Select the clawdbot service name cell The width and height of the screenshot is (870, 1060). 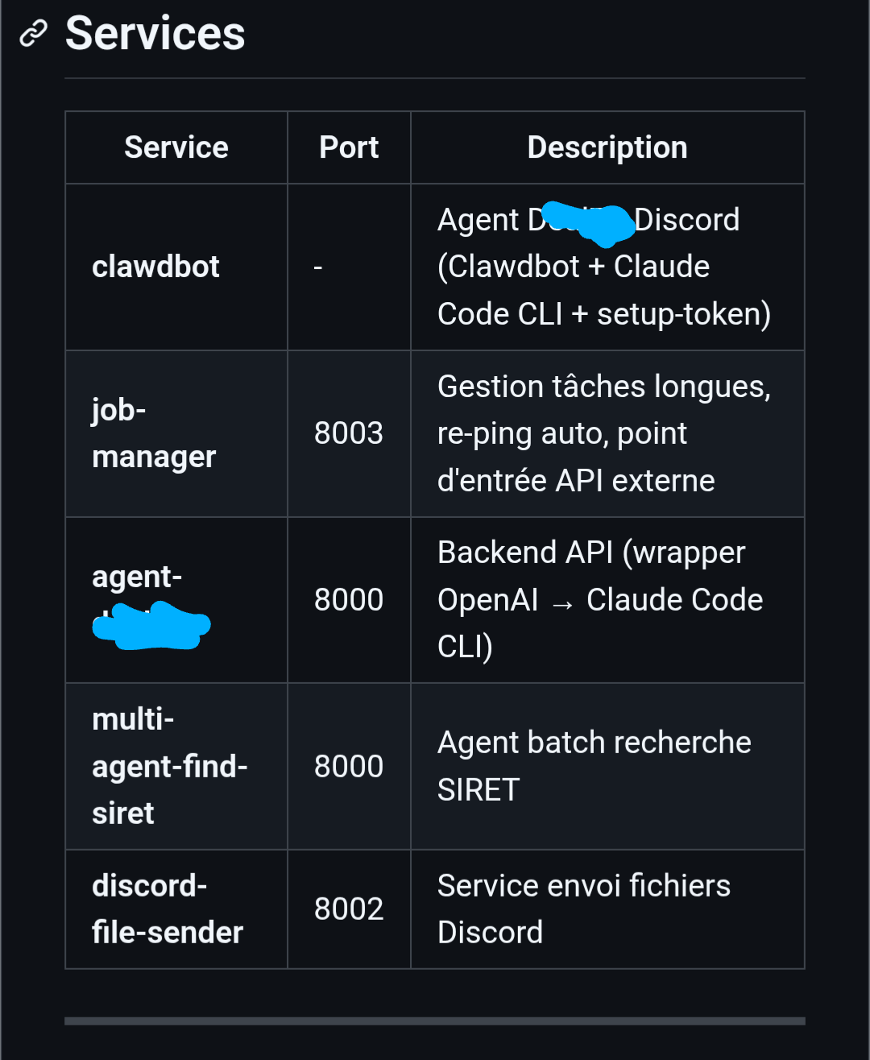[155, 267]
